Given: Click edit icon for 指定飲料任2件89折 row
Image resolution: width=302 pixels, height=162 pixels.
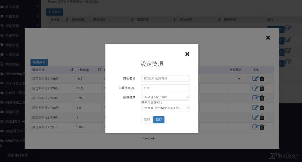Looking at the screenshot, I should pos(255,79).
